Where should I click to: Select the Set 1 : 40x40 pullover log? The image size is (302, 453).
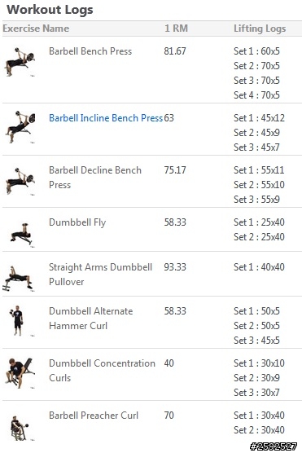(x=259, y=267)
